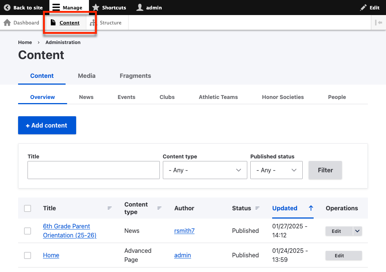Click the Add content button
The height and width of the screenshot is (272, 386).
point(47,125)
